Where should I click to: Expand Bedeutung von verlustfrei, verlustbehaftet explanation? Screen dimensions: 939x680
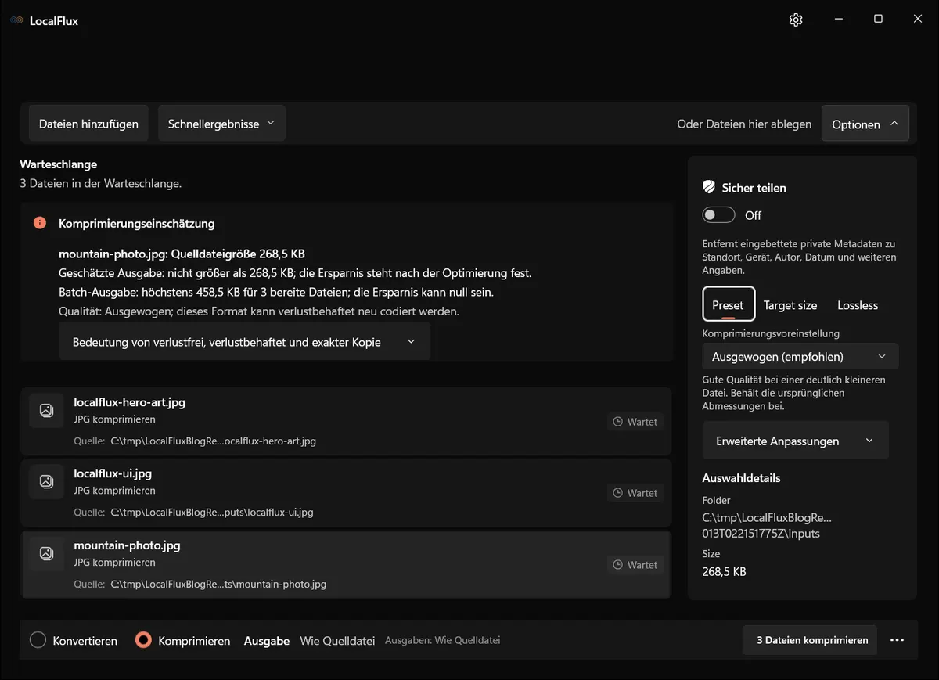click(x=245, y=342)
